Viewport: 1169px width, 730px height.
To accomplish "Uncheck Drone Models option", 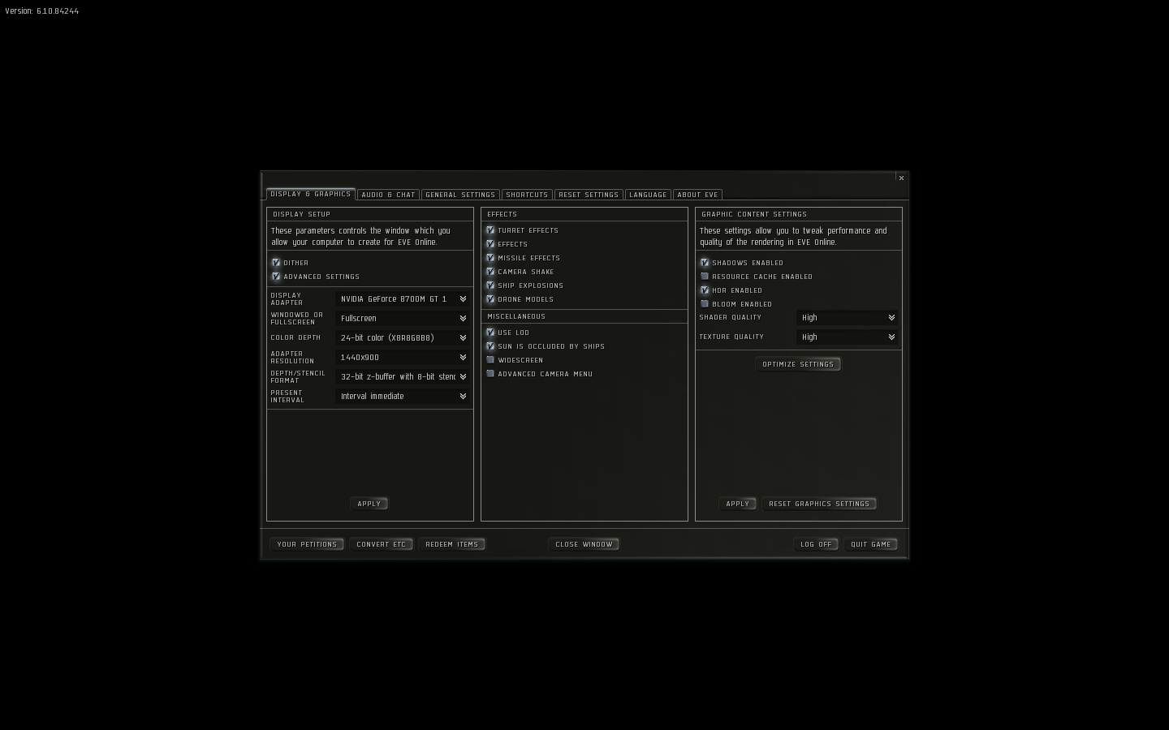I will coord(490,299).
